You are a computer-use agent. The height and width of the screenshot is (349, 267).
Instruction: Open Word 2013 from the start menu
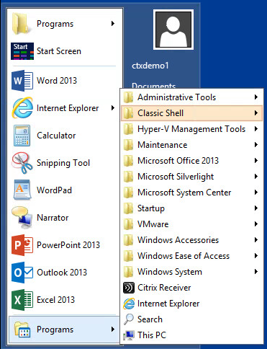[63, 81]
